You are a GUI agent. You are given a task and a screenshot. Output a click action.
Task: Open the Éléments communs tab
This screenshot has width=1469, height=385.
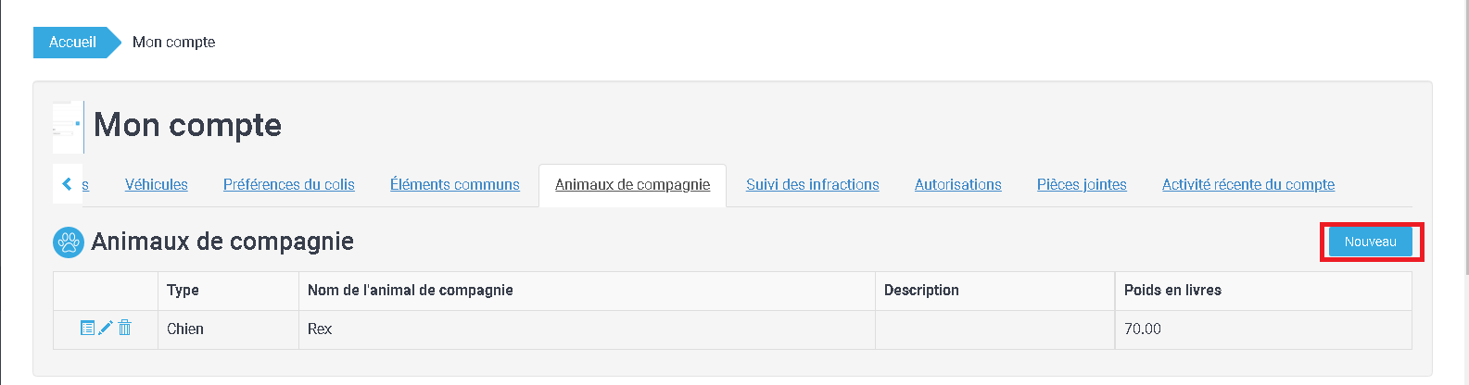pyautogui.click(x=454, y=184)
